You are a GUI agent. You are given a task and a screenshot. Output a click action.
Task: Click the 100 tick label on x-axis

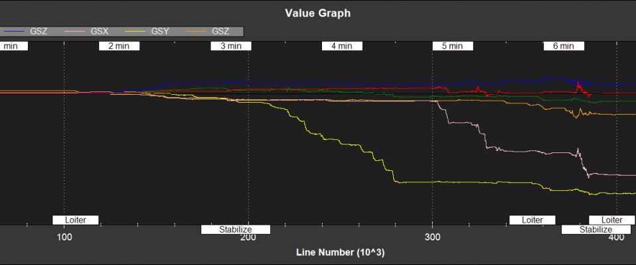[64, 237]
